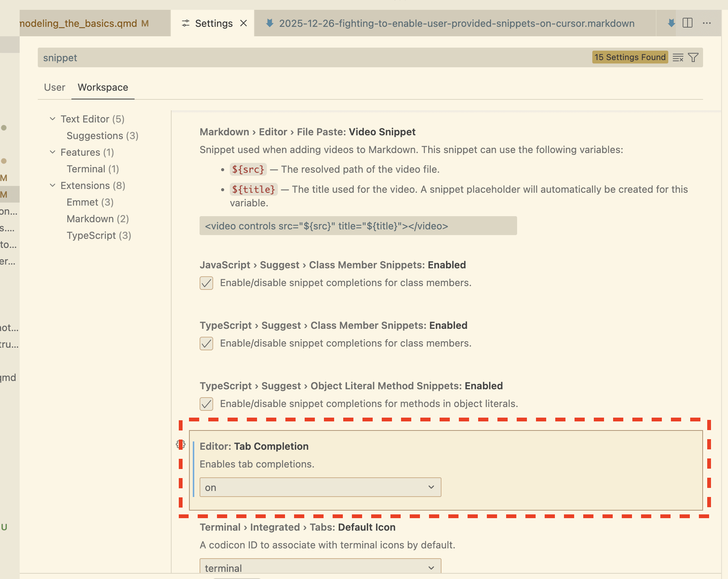This screenshot has height=579, width=728.
Task: Select the Markdown (2) category
Action: (x=97, y=218)
